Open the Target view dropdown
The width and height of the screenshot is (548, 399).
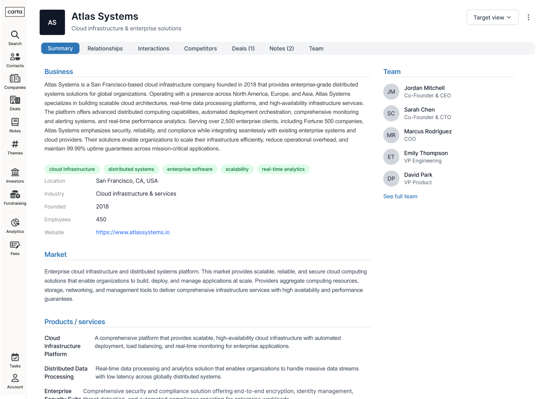point(492,17)
